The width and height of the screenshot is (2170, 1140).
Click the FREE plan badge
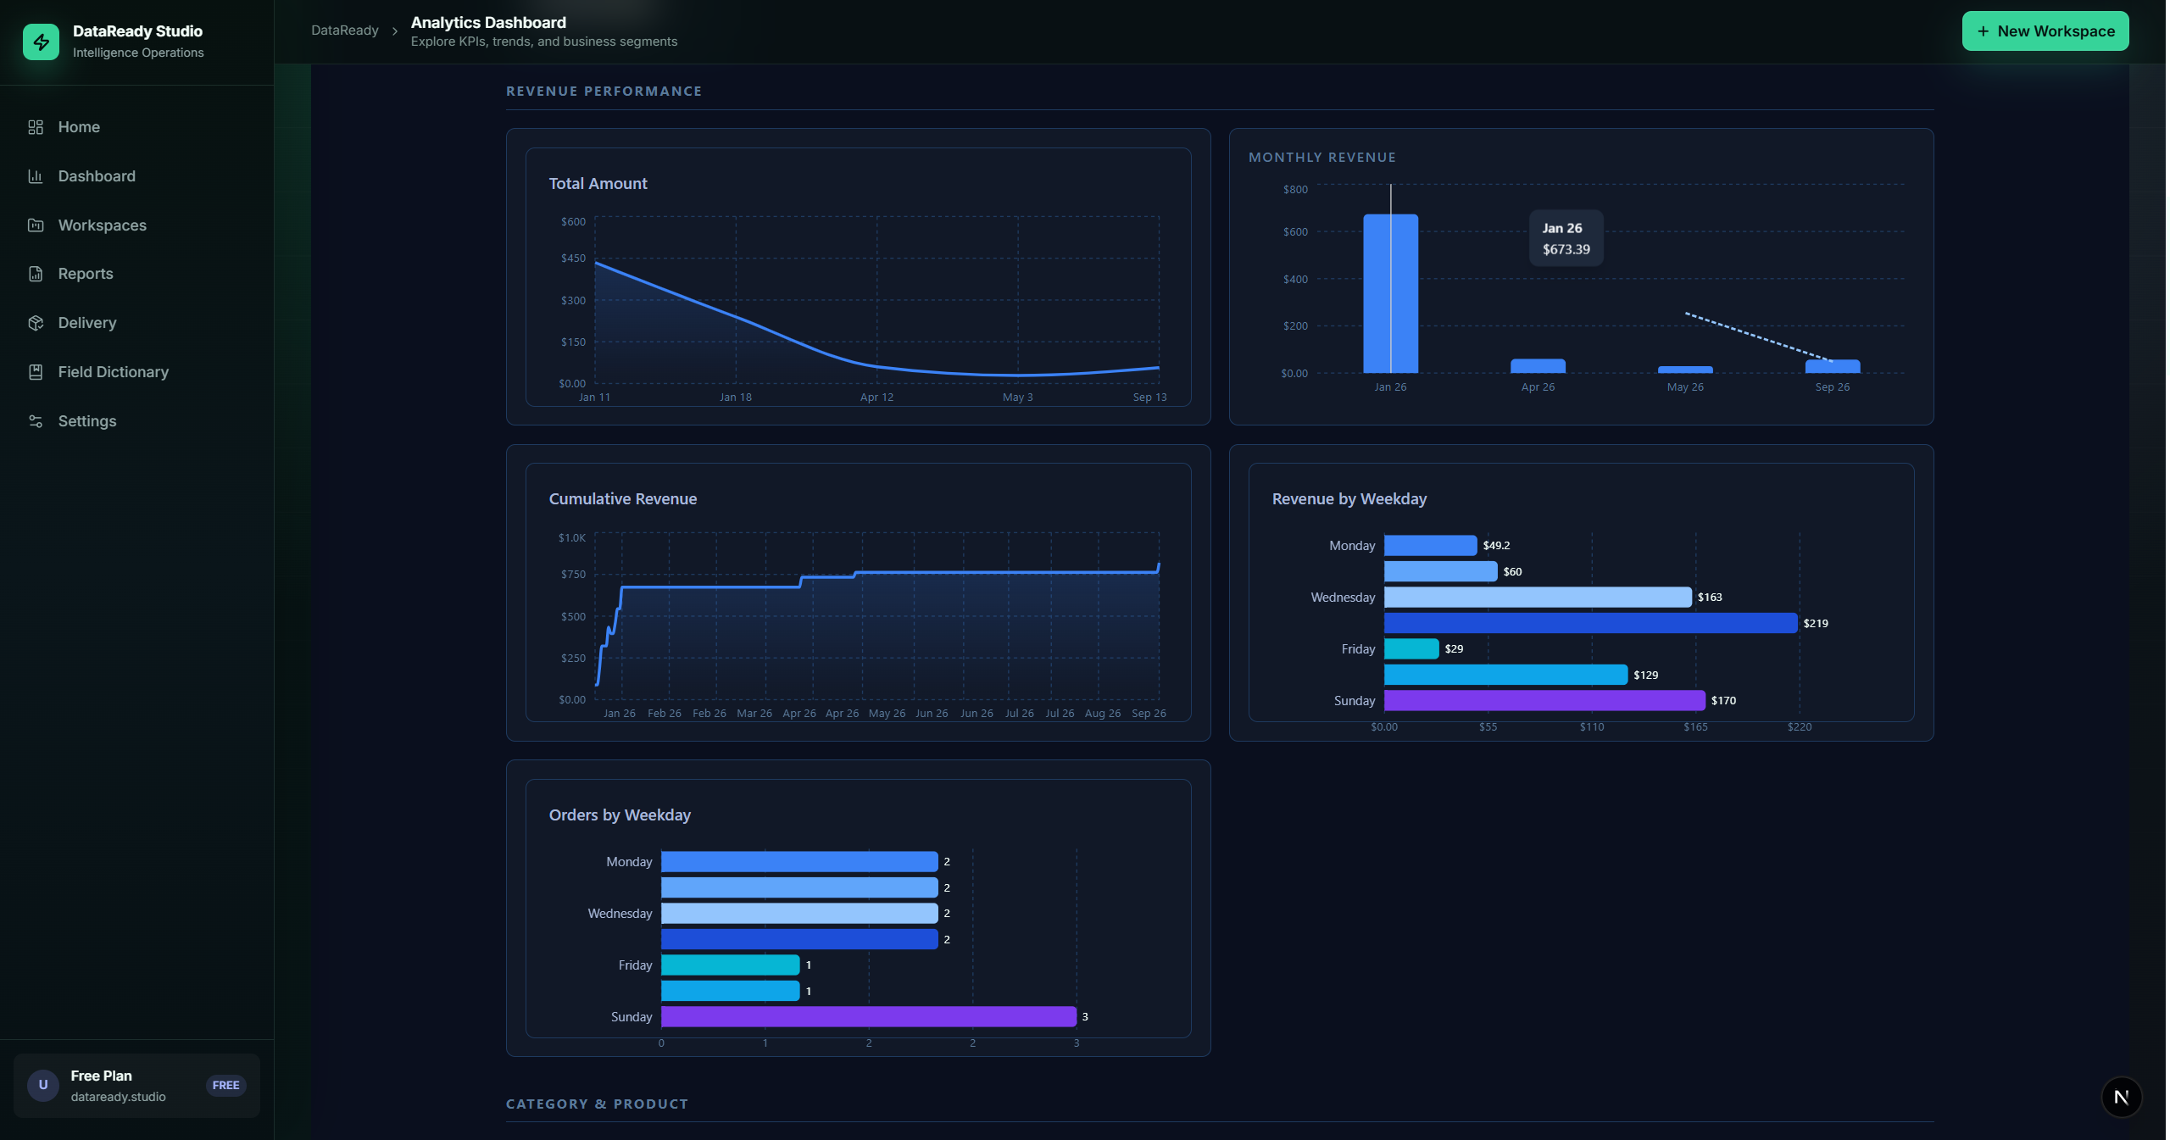[x=226, y=1085]
